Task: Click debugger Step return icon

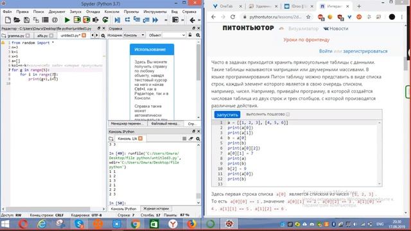Action: coord(146,20)
